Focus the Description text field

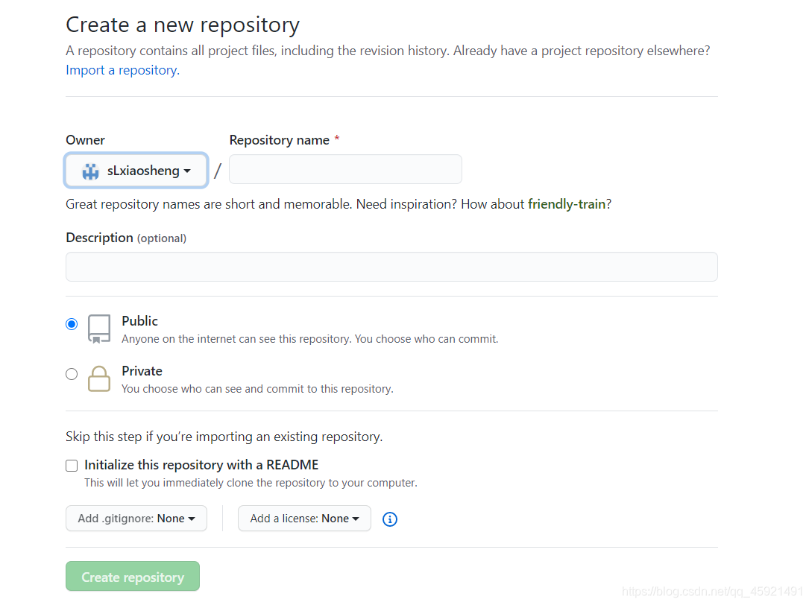point(391,267)
